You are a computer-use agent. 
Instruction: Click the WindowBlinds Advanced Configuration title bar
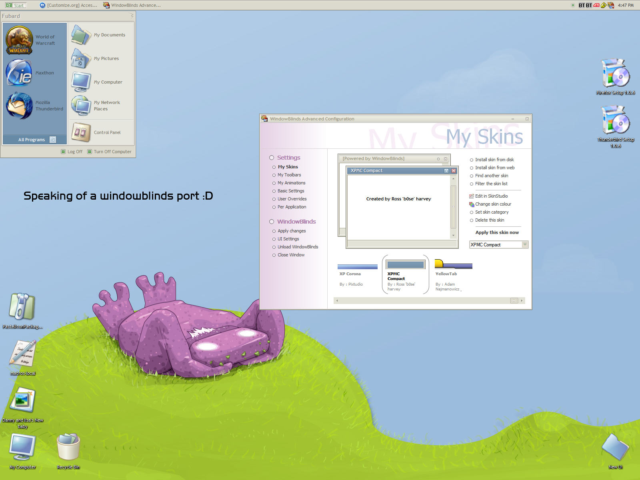point(396,119)
